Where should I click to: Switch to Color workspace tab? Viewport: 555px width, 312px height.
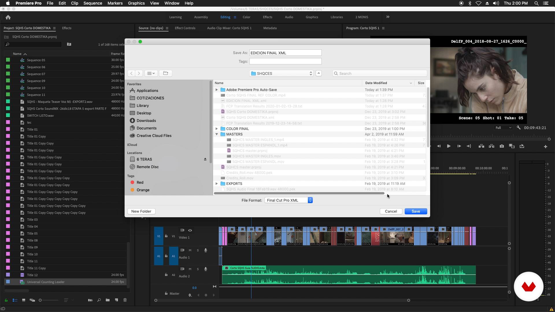tap(246, 17)
